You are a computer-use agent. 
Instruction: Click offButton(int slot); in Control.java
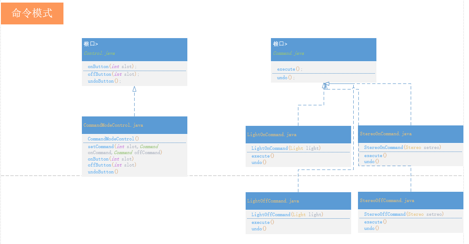pos(113,74)
